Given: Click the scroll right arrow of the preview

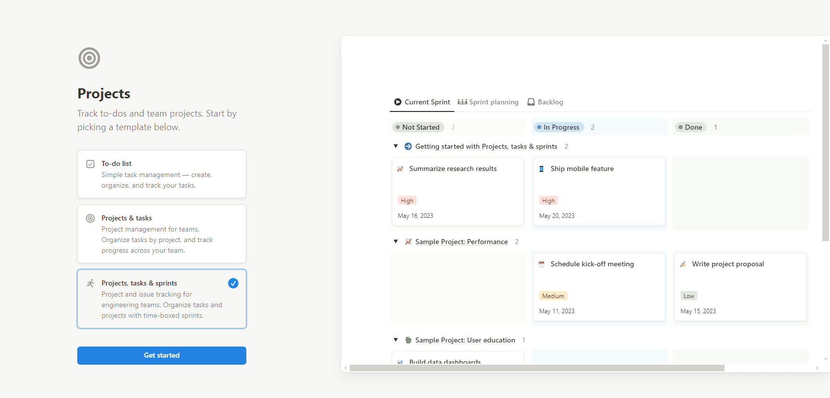Looking at the screenshot, I should coord(817,368).
